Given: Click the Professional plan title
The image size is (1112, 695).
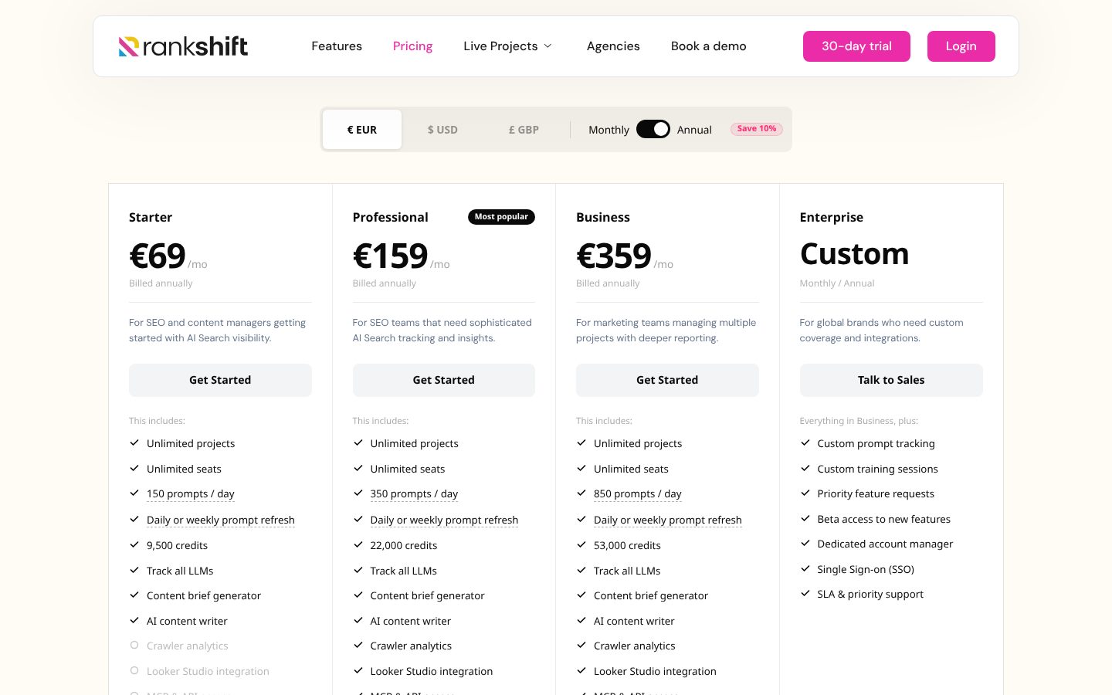Looking at the screenshot, I should 390,217.
